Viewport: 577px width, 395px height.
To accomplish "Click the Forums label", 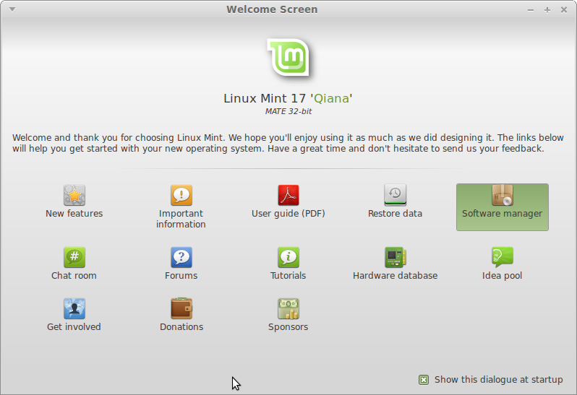I will coord(181,276).
